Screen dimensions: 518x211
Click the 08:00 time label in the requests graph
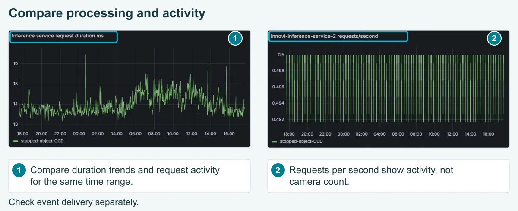coord(416,134)
